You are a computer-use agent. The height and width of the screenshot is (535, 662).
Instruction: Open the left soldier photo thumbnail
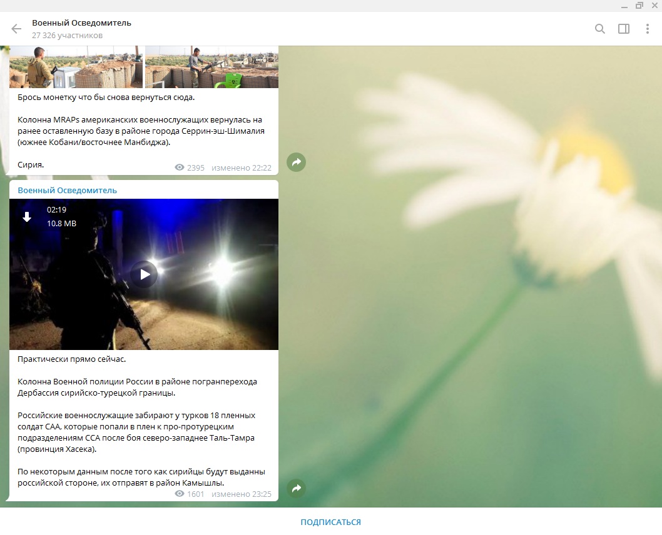(76, 67)
